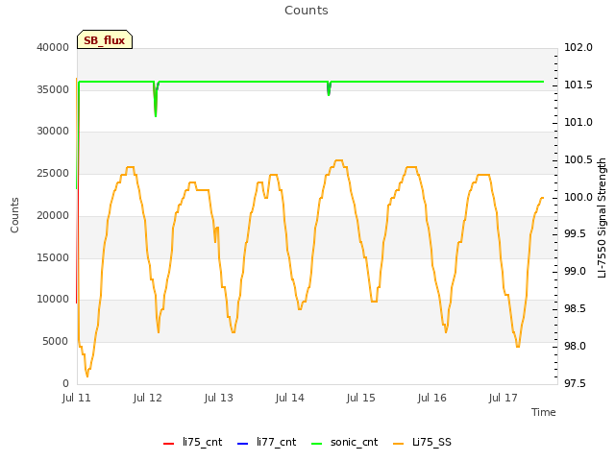Click the Jul 16 tick label

click(x=431, y=398)
